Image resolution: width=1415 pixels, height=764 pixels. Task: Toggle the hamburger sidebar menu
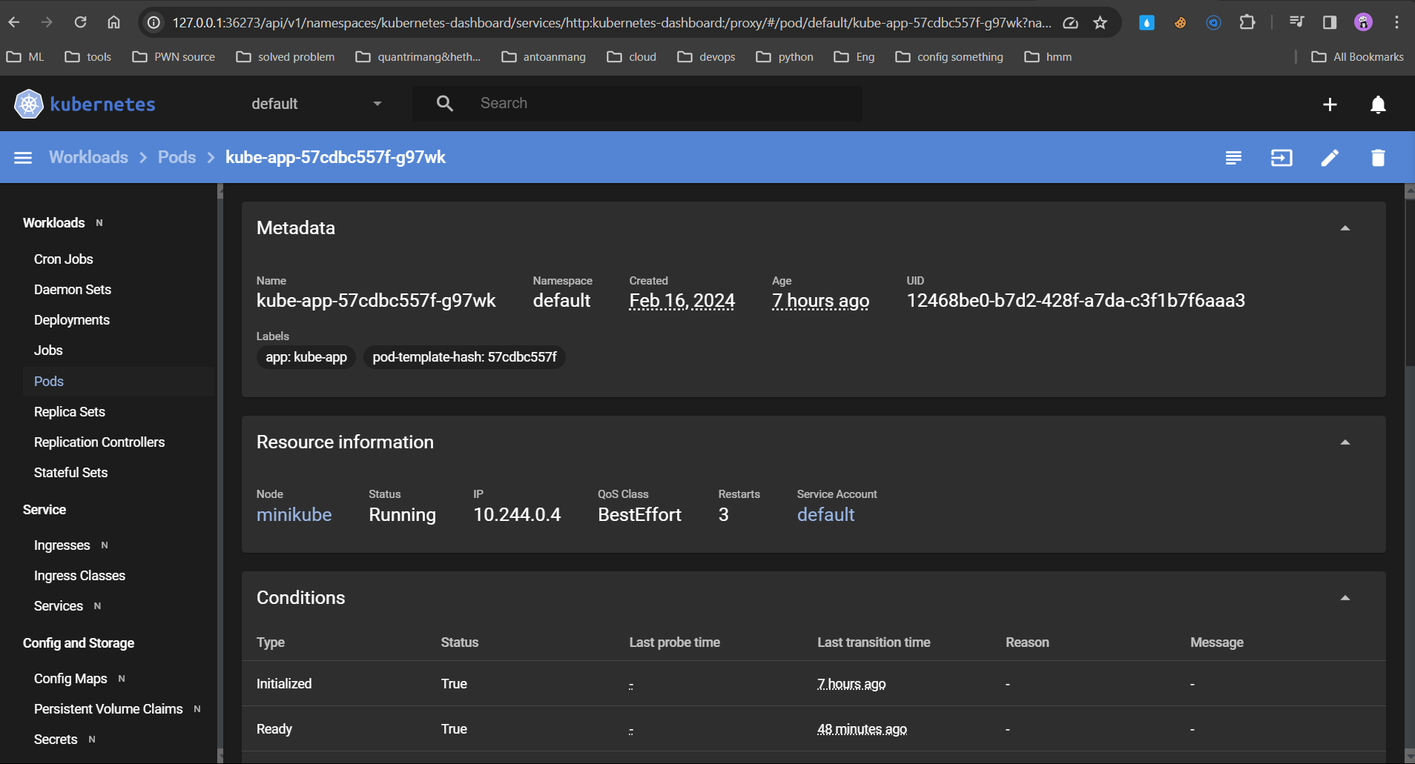(x=23, y=158)
